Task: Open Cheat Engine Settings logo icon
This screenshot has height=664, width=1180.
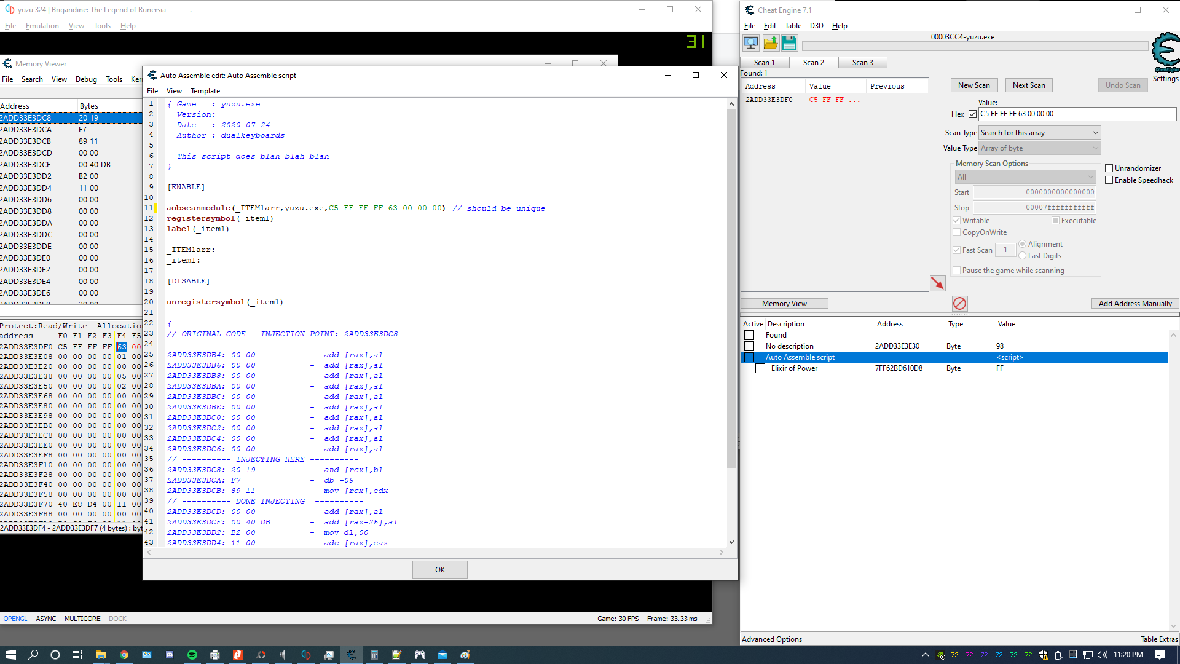Action: 1165,52
